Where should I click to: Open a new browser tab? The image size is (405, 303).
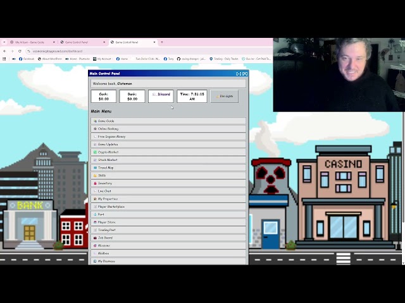tap(162, 42)
